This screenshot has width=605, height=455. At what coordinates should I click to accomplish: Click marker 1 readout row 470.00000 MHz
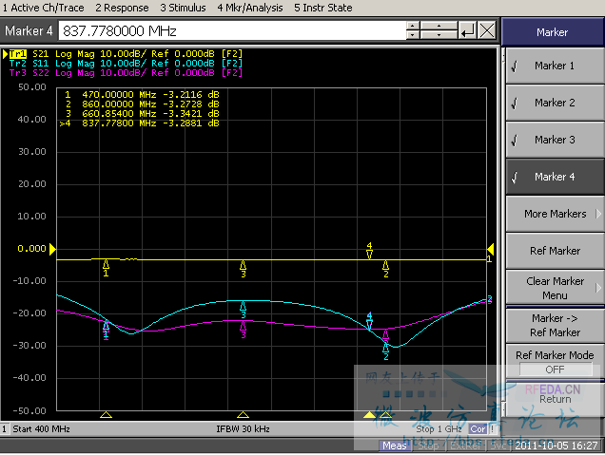point(142,95)
